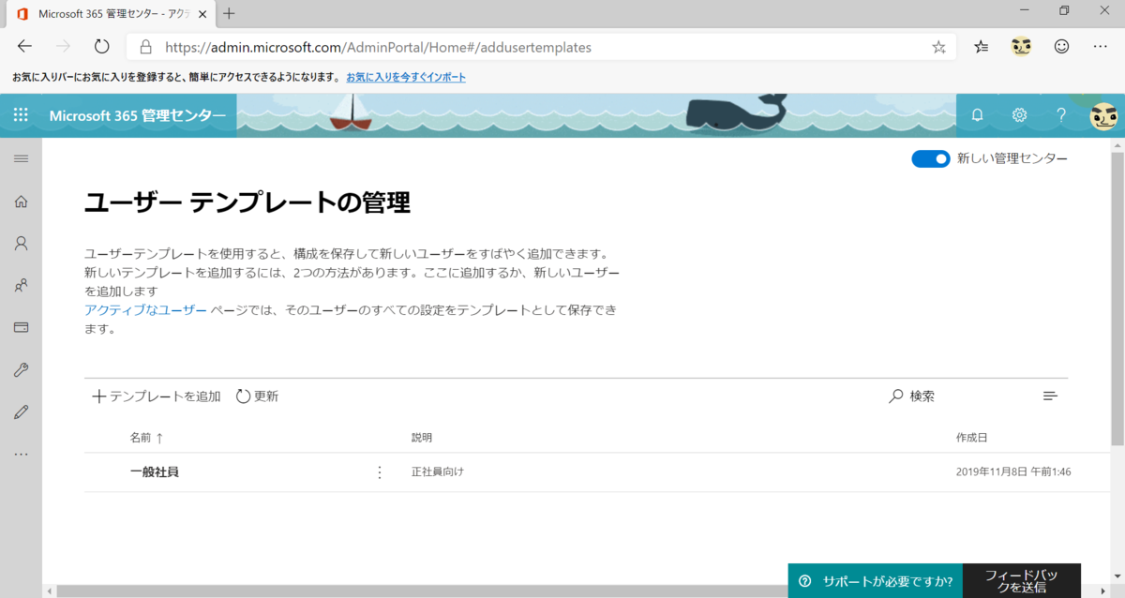
Task: Open the app launcher waffle icon
Action: click(21, 115)
